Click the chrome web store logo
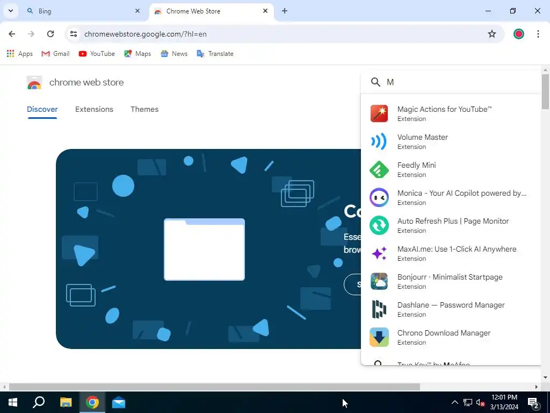The image size is (550, 413). [34, 83]
